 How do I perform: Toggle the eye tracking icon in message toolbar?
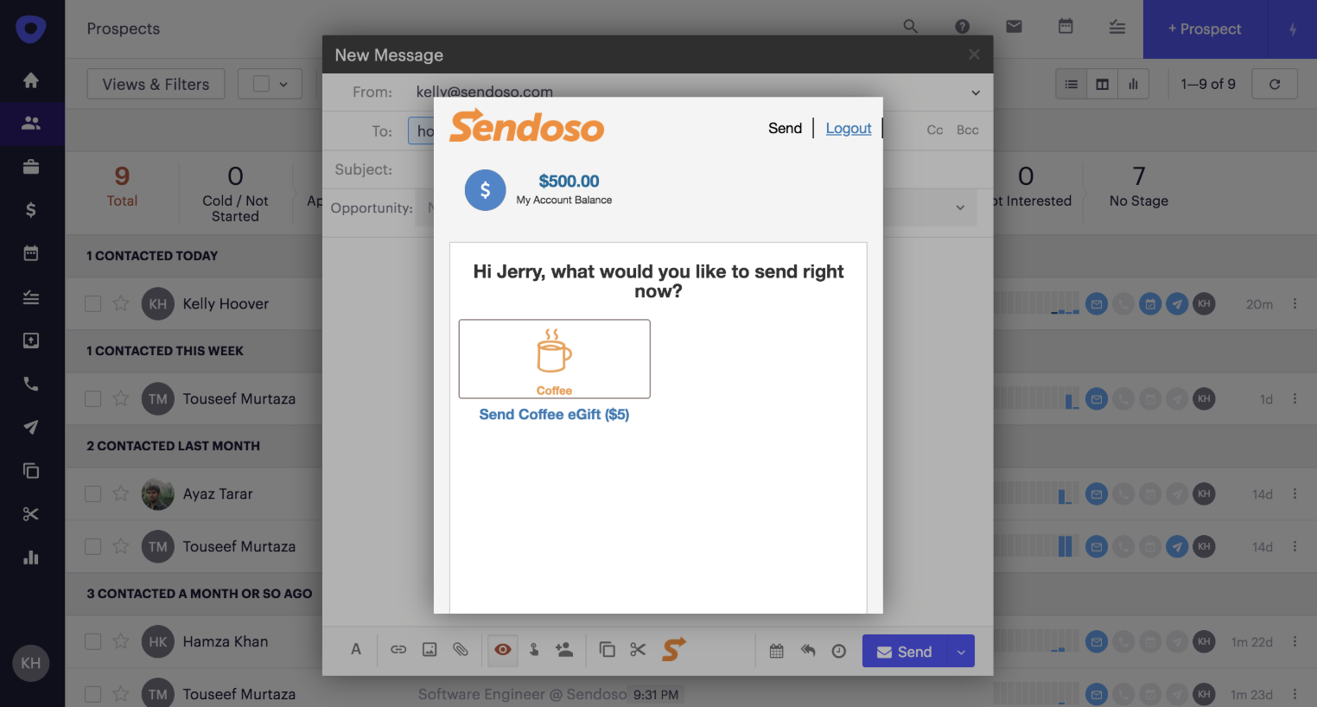(x=503, y=649)
